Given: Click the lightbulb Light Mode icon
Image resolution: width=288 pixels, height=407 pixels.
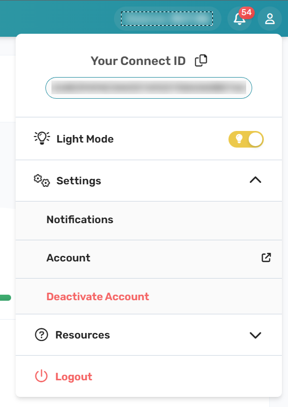Looking at the screenshot, I should coord(42,138).
